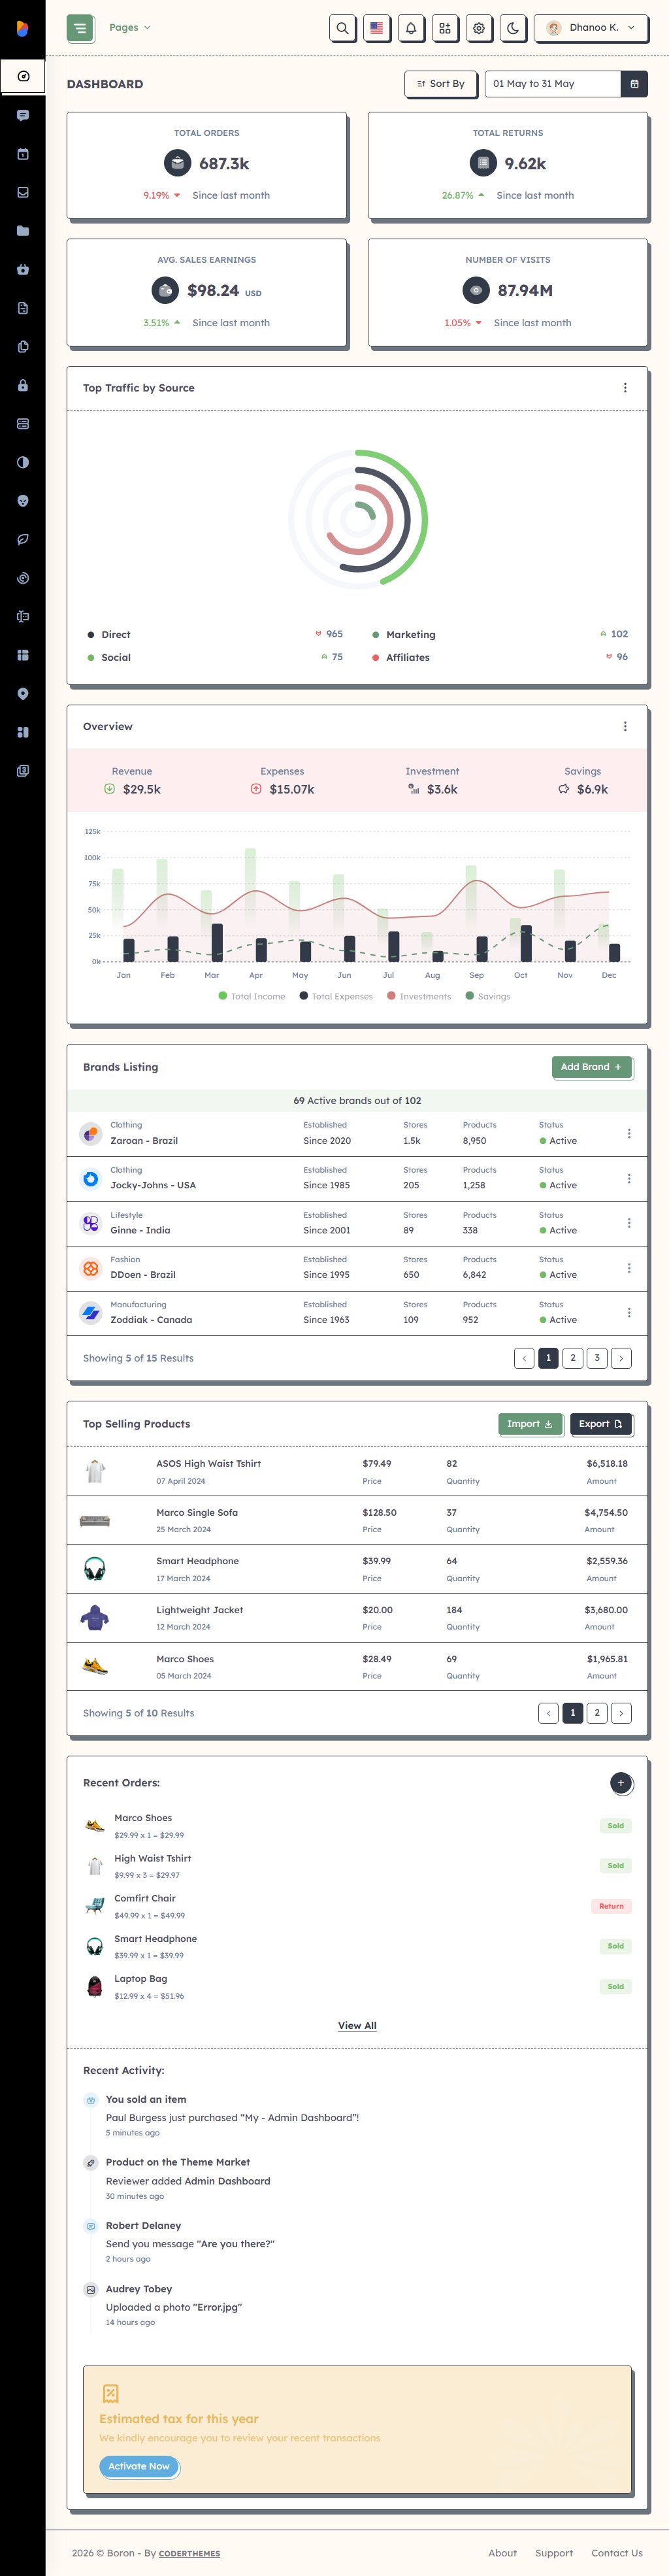This screenshot has width=669, height=2576.
Task: Open the notifications bell icon
Action: pyautogui.click(x=411, y=28)
